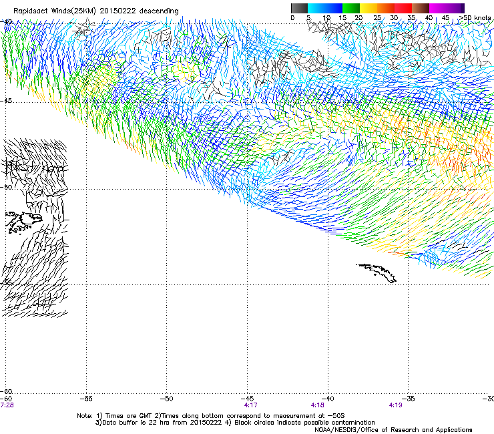The height and width of the screenshot is (434, 494).
Task: Click the '15' label under the color bar
Action: tap(342, 18)
